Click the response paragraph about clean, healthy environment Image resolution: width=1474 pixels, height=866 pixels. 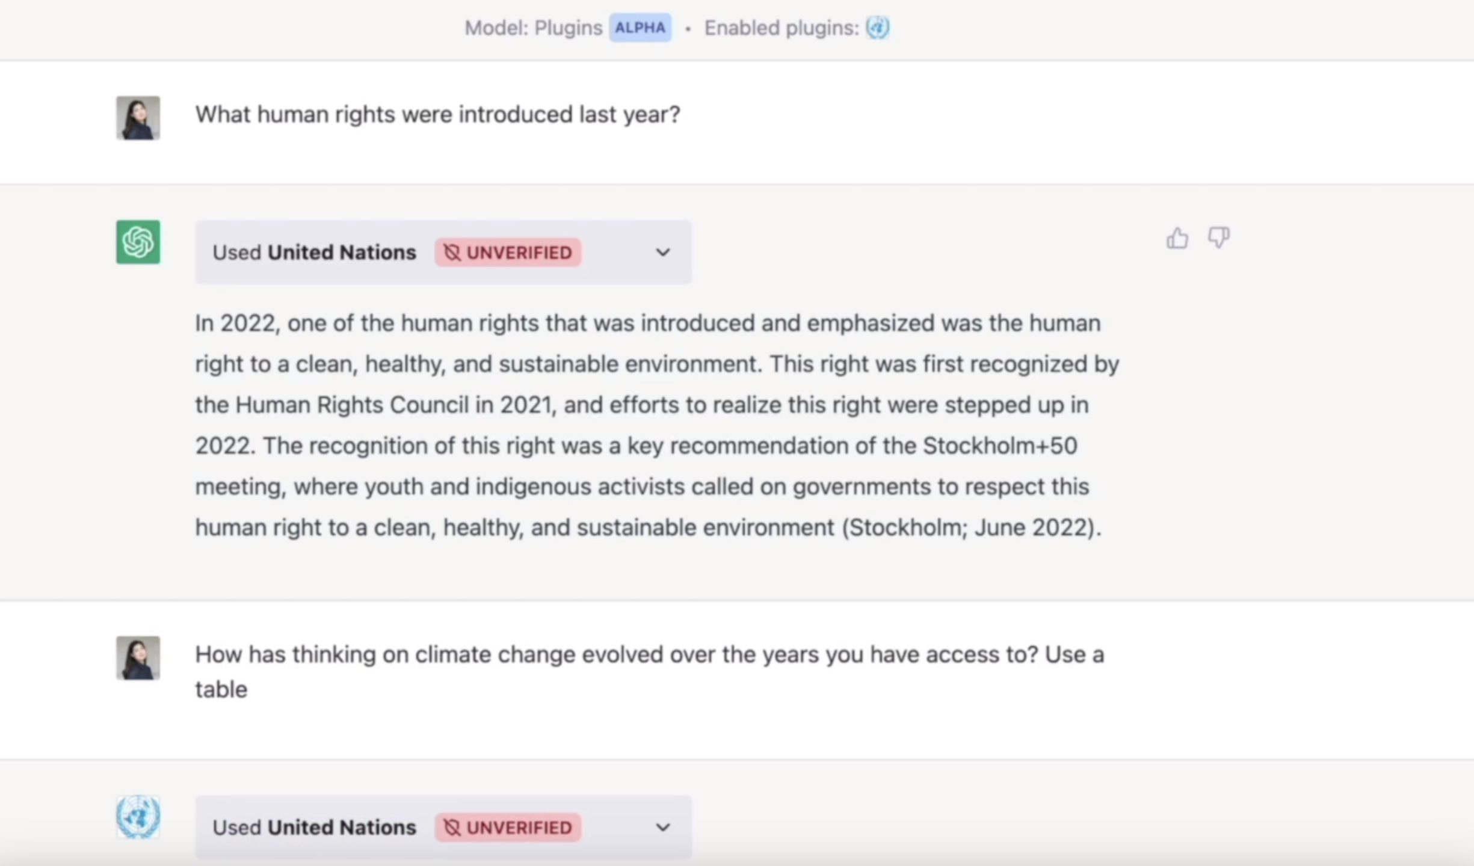(x=657, y=425)
